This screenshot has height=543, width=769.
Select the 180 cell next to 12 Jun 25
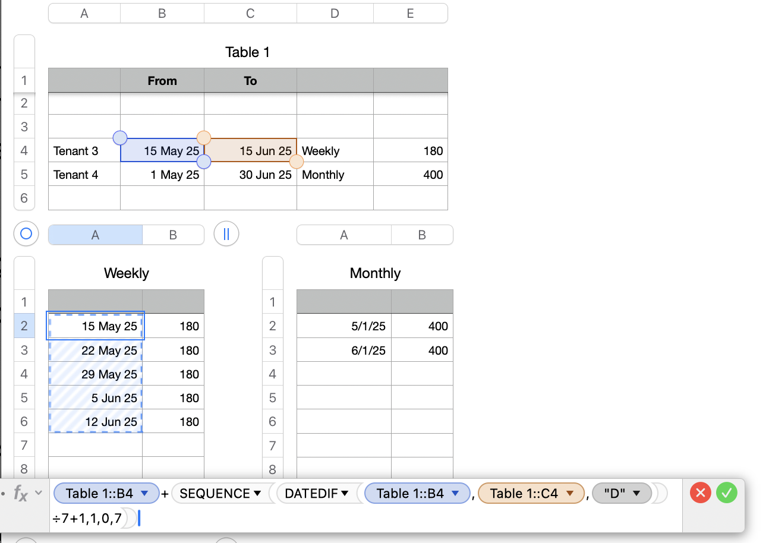click(173, 421)
